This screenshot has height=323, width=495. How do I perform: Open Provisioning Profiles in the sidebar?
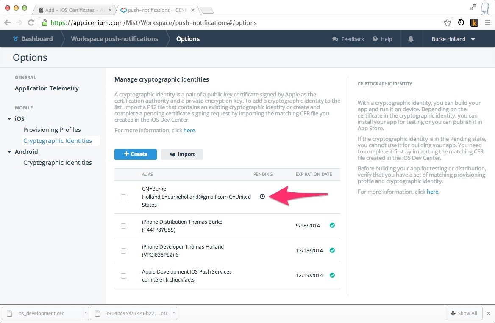[x=52, y=130]
